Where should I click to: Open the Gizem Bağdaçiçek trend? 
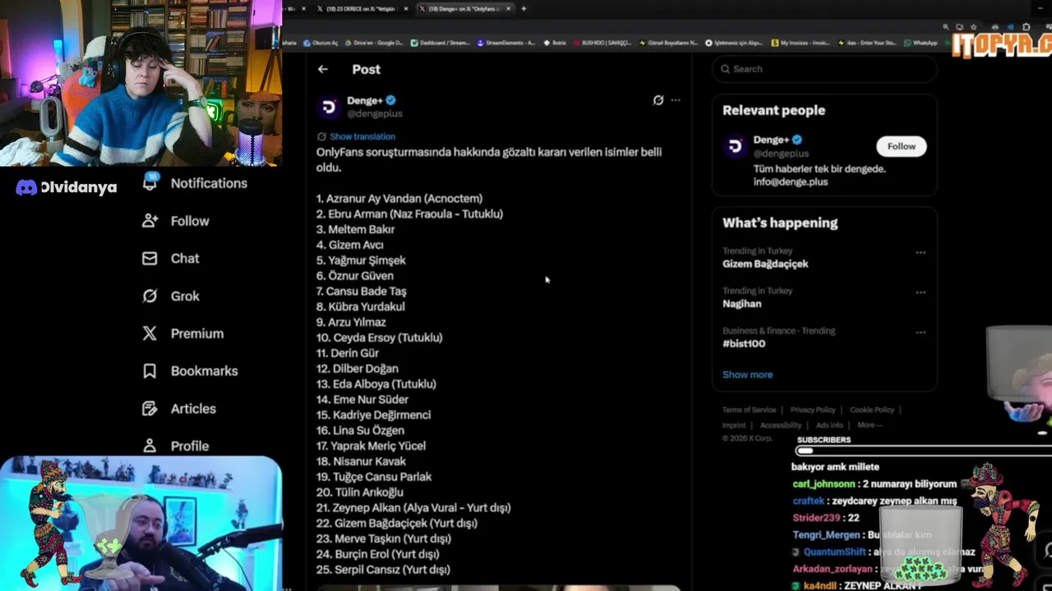tap(765, 264)
